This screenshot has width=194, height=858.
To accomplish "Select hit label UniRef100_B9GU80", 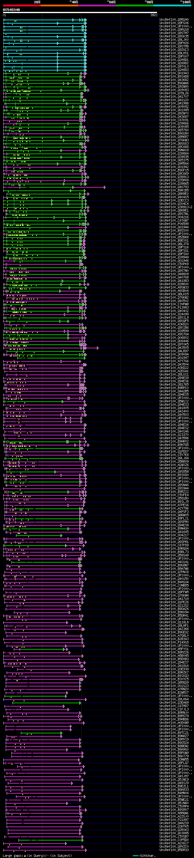I will tap(174, 133).
